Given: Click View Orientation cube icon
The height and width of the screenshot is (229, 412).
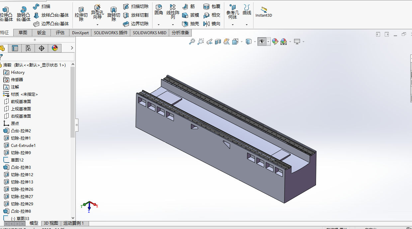Looking at the screenshot, I should click(235, 42).
